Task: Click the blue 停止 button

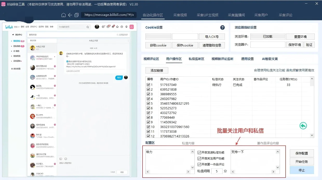Action: tap(302, 170)
